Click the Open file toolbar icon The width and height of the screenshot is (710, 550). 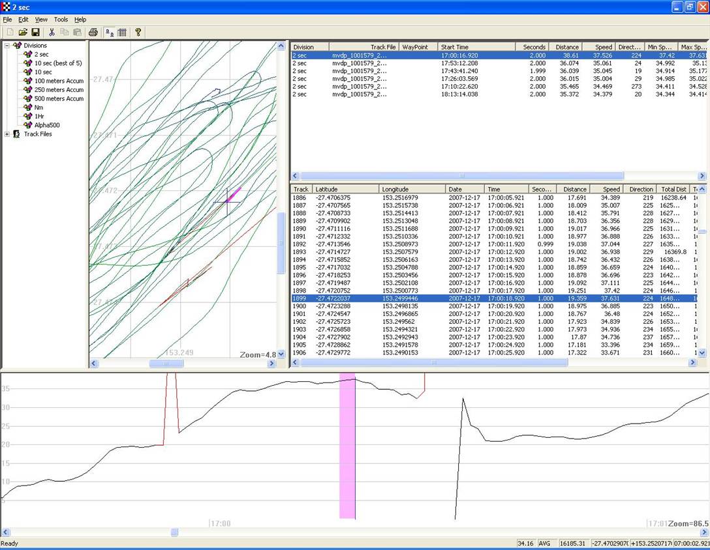click(x=23, y=32)
